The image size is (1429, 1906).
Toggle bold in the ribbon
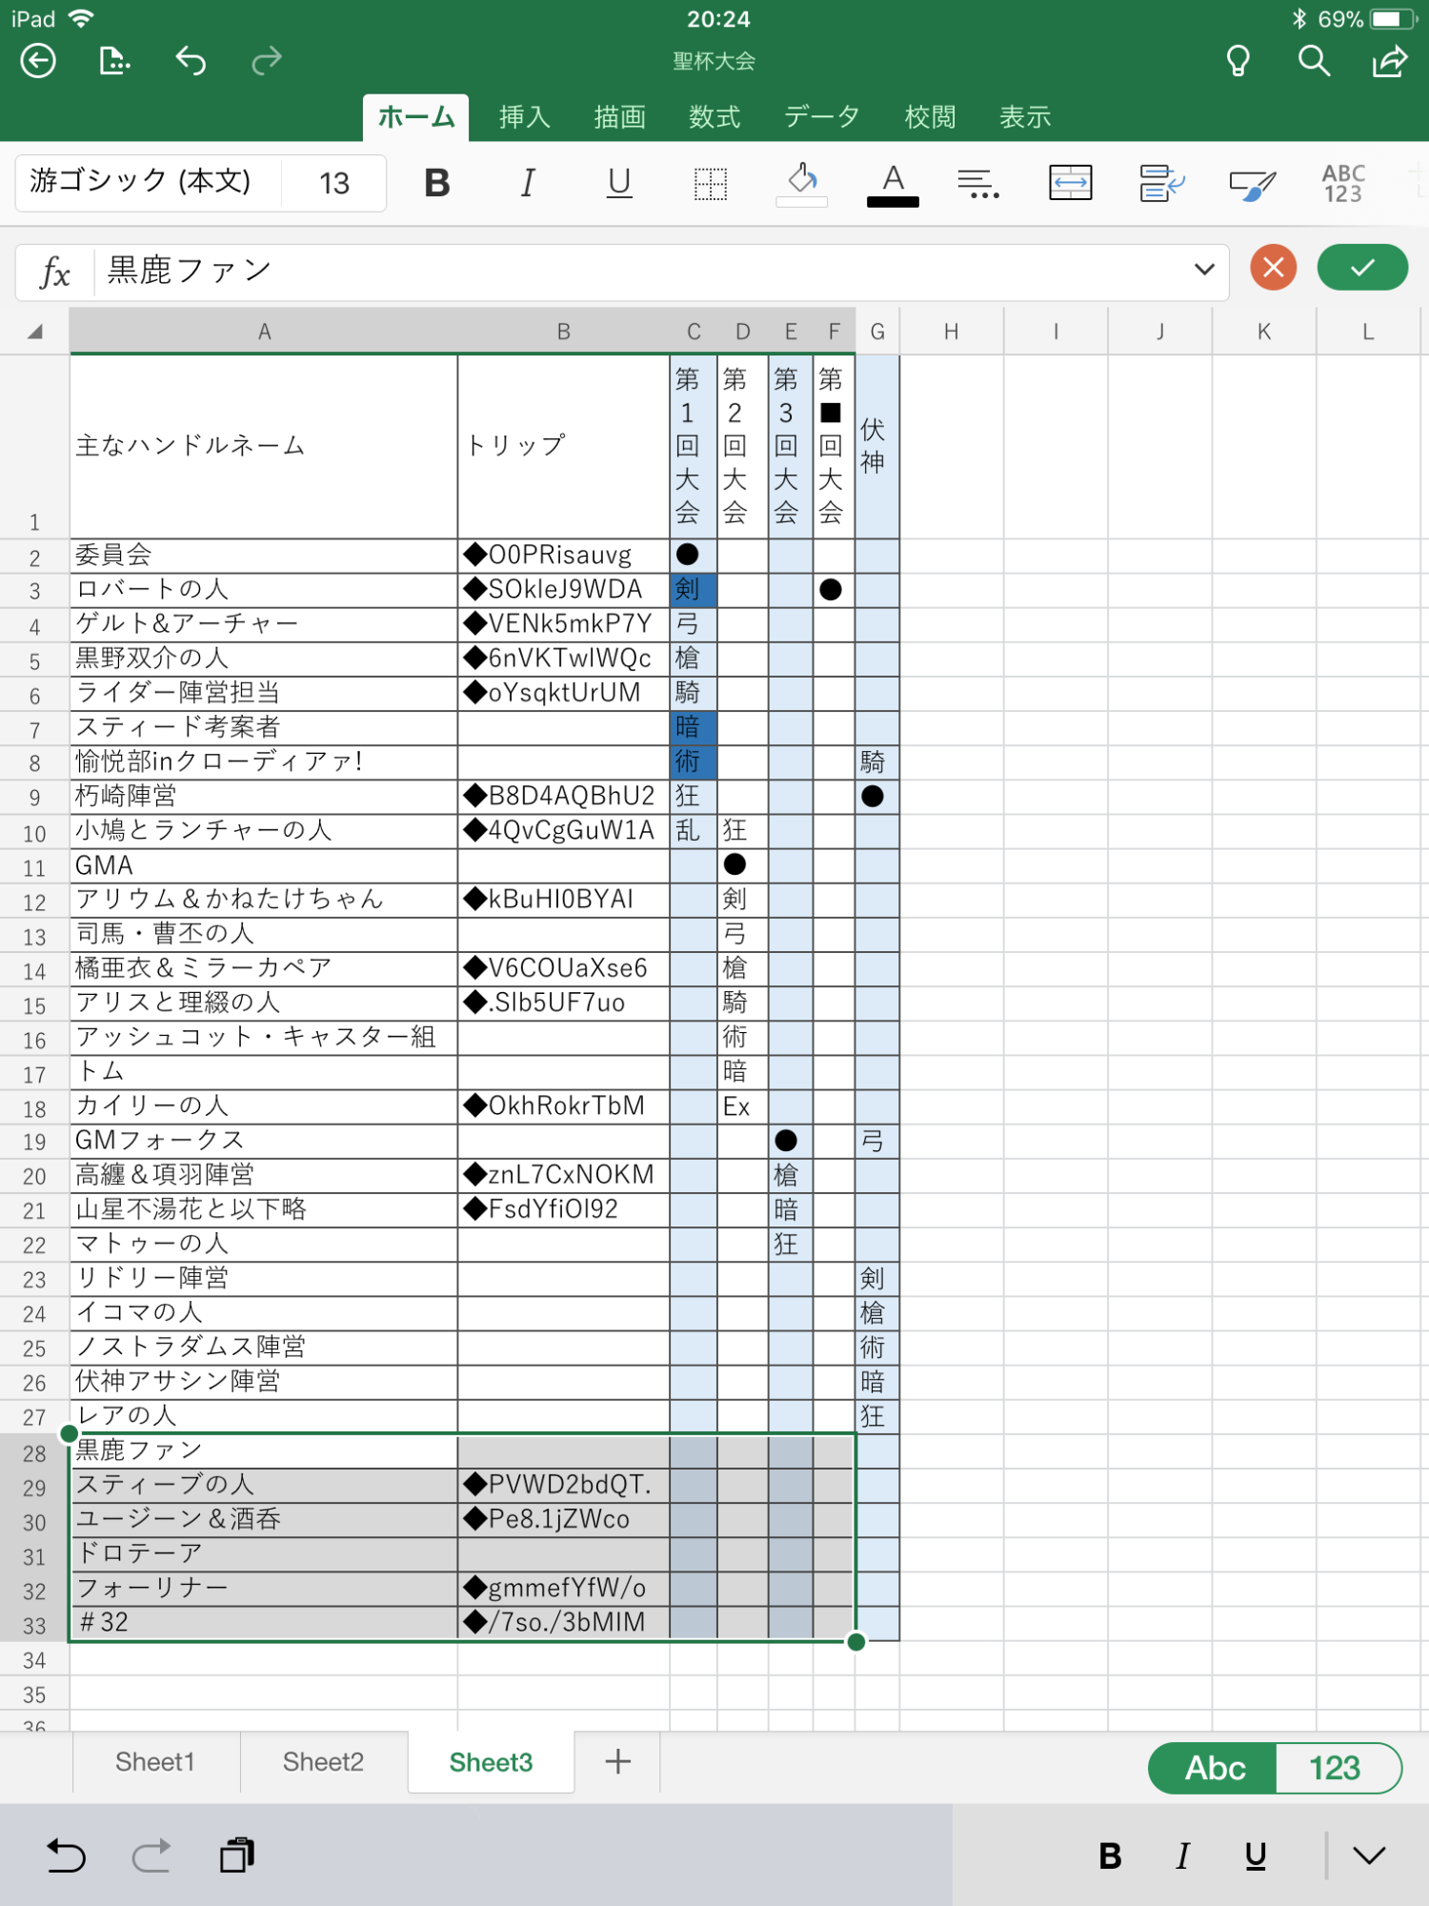(x=436, y=183)
